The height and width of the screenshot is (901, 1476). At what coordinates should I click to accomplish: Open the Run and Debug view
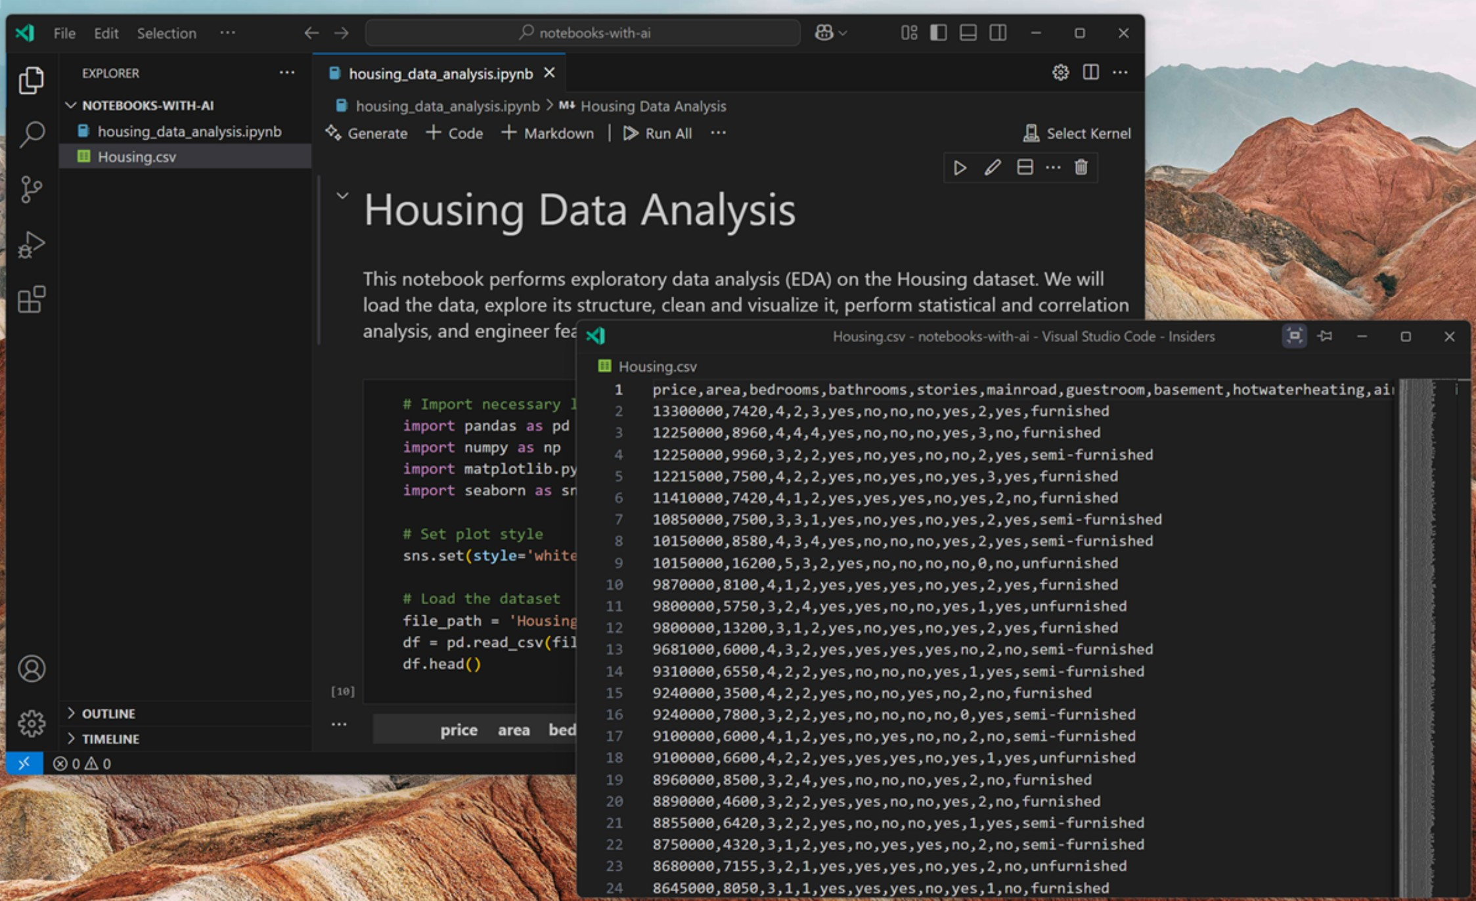coord(31,244)
